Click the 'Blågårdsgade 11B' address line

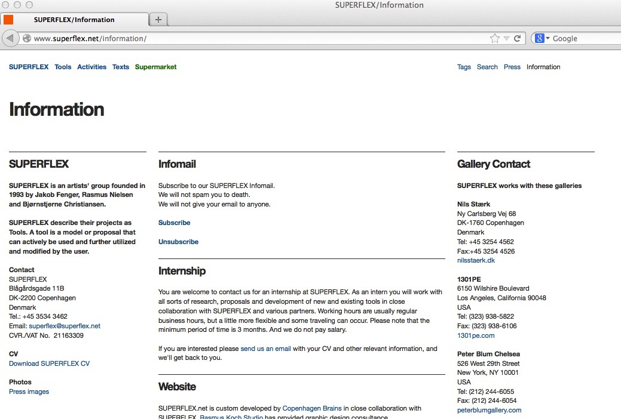tap(36, 288)
